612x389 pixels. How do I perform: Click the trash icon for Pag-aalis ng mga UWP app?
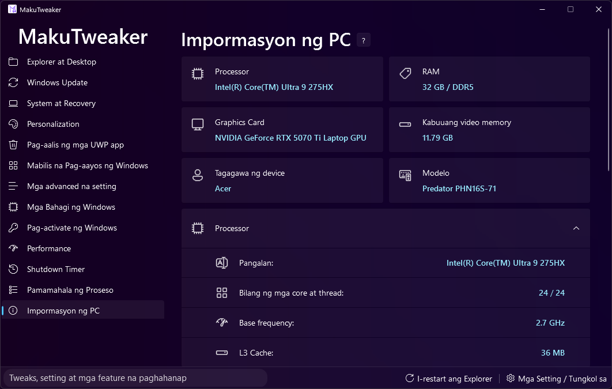pyautogui.click(x=13, y=145)
